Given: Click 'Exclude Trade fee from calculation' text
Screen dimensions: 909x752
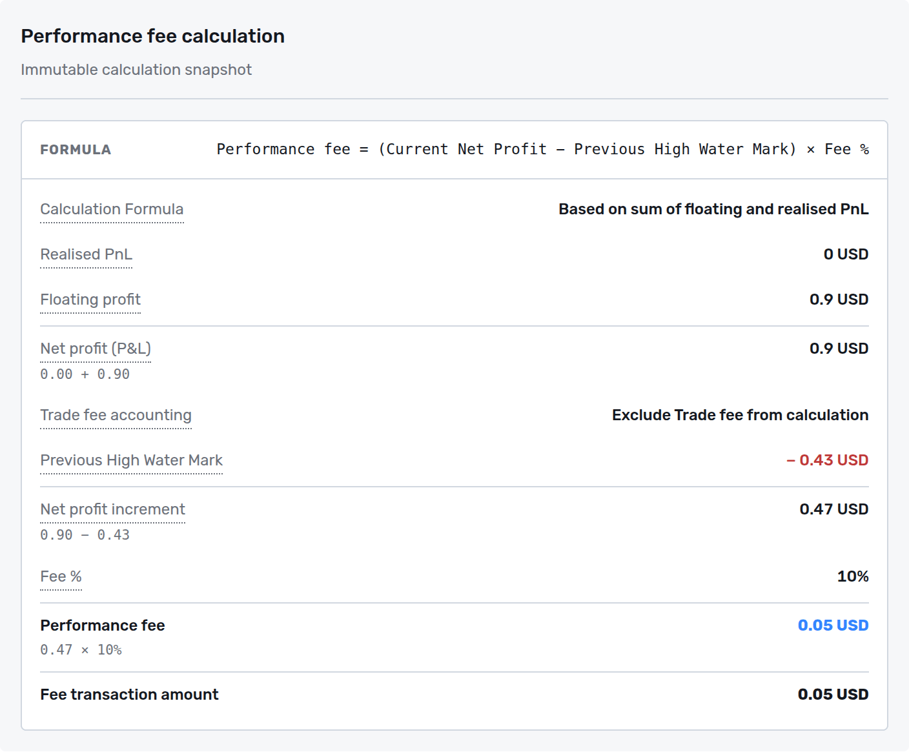Looking at the screenshot, I should click(x=740, y=415).
